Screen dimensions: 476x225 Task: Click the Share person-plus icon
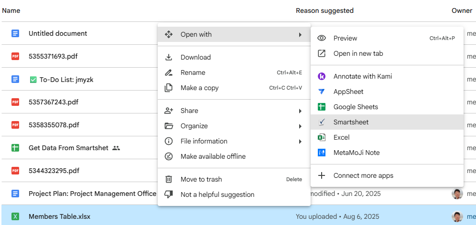[169, 111]
